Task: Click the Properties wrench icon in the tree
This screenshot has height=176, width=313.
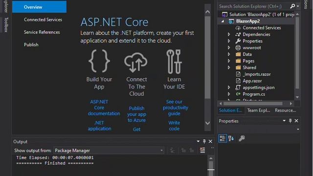Action: pyautogui.click(x=238, y=41)
